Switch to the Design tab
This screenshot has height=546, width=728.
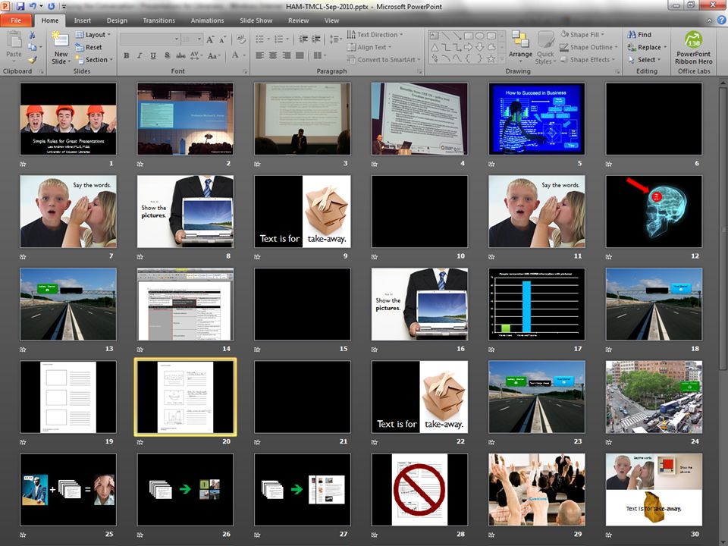(x=117, y=20)
